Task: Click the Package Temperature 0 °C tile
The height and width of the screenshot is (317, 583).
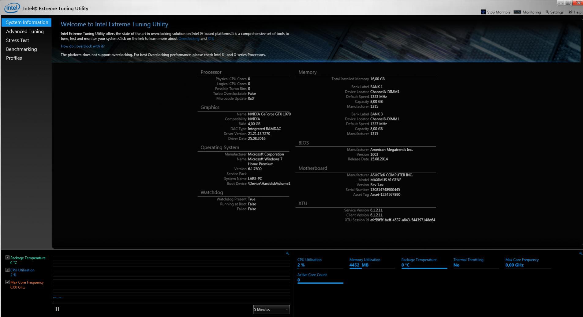Action: (x=424, y=263)
